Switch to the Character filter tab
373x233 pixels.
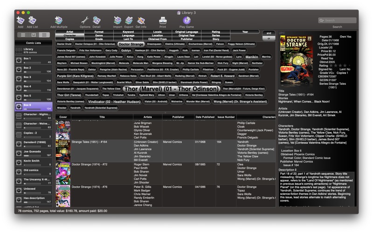(x=69, y=35)
